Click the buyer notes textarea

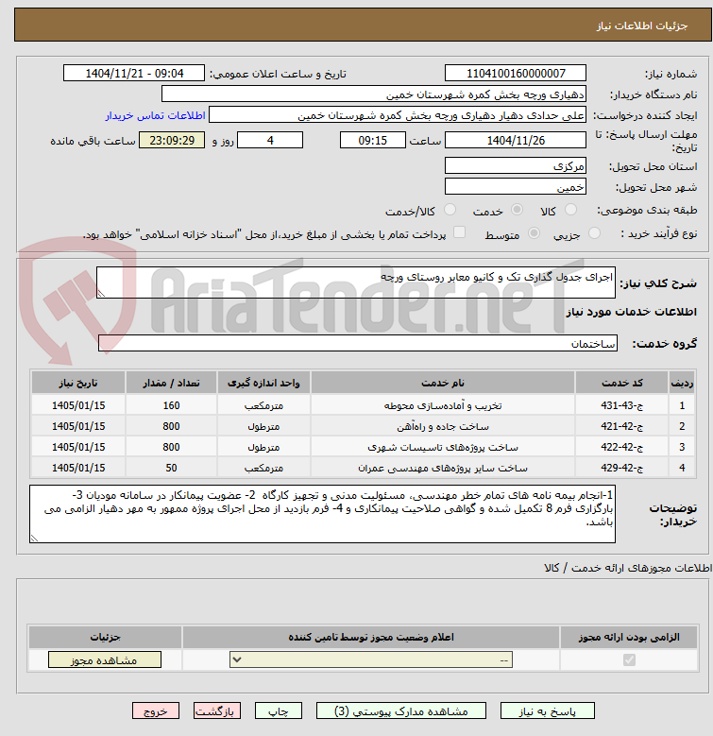pyautogui.click(x=323, y=514)
